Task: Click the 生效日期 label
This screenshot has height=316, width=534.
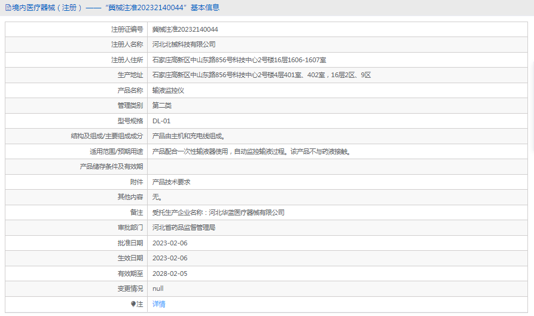Action: click(x=130, y=258)
